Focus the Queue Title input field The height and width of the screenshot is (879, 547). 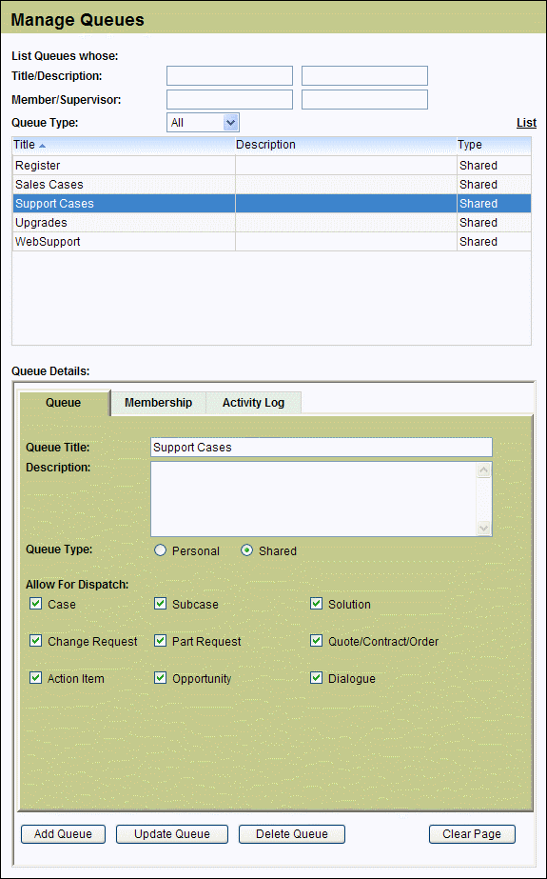[322, 448]
